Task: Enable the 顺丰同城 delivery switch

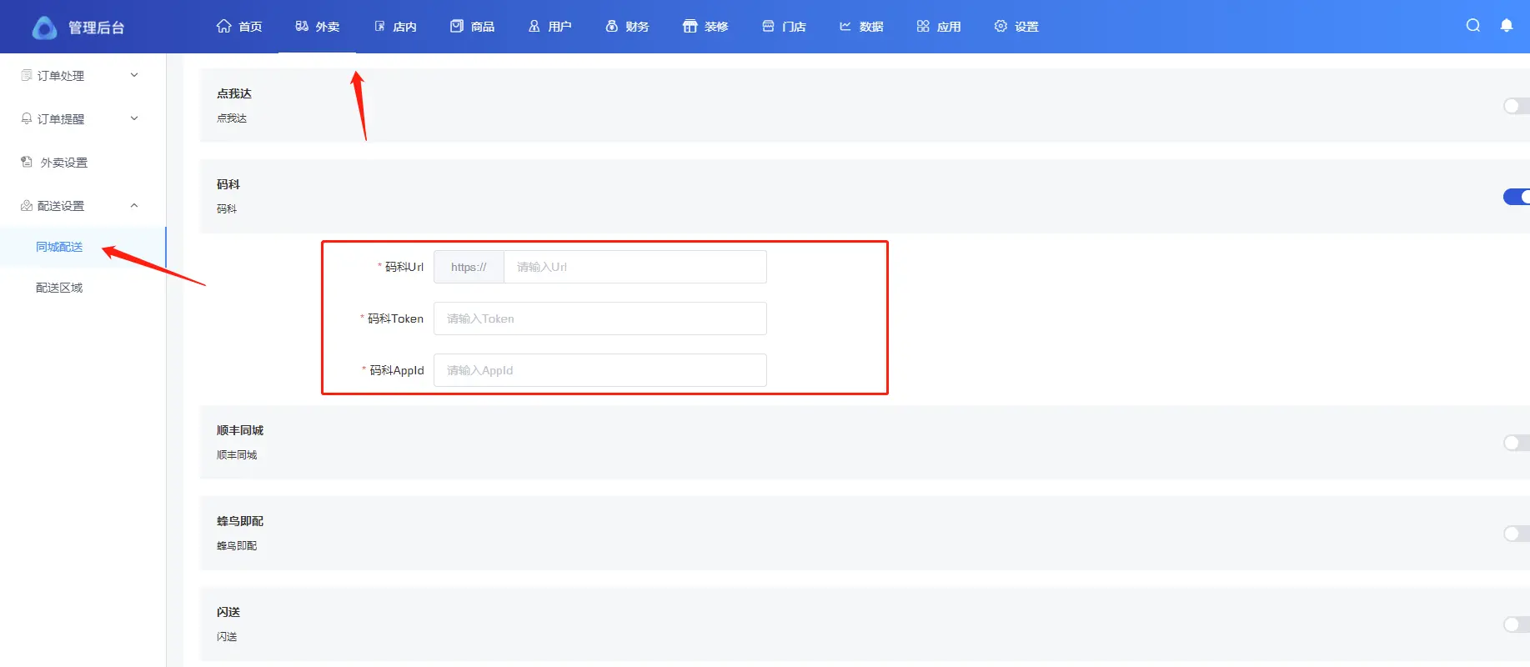Action: click(x=1516, y=443)
